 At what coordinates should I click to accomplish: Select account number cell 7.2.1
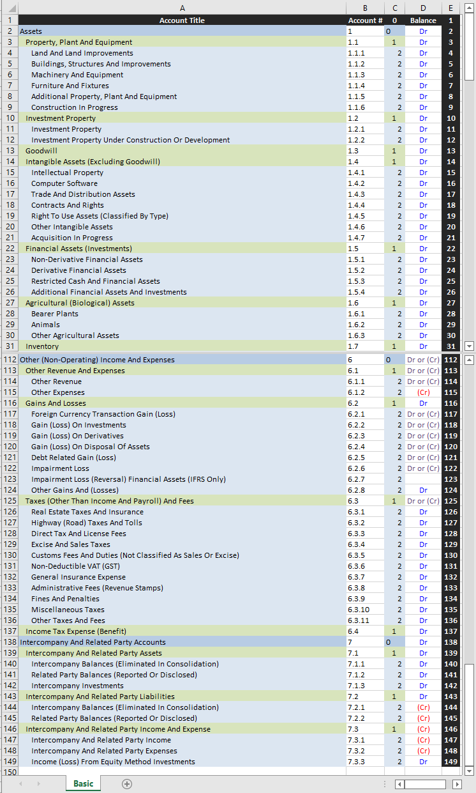(365, 707)
